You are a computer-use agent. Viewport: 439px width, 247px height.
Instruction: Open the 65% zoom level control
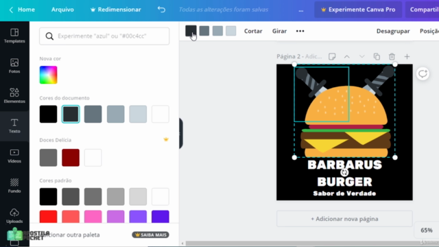tap(427, 231)
